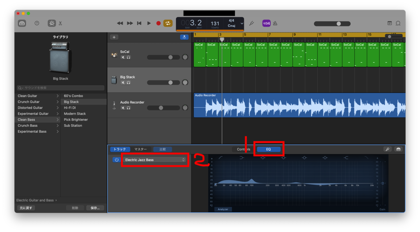Click the Big Stack track pan knob
The height and width of the screenshot is (232, 420).
click(185, 83)
